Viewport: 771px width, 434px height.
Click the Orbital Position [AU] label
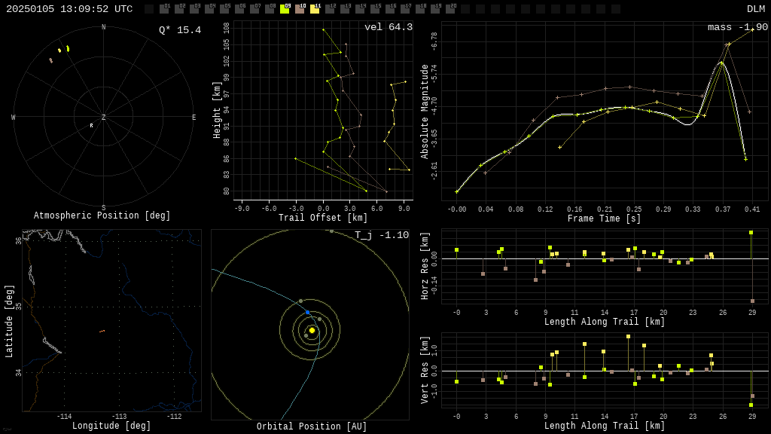click(312, 426)
